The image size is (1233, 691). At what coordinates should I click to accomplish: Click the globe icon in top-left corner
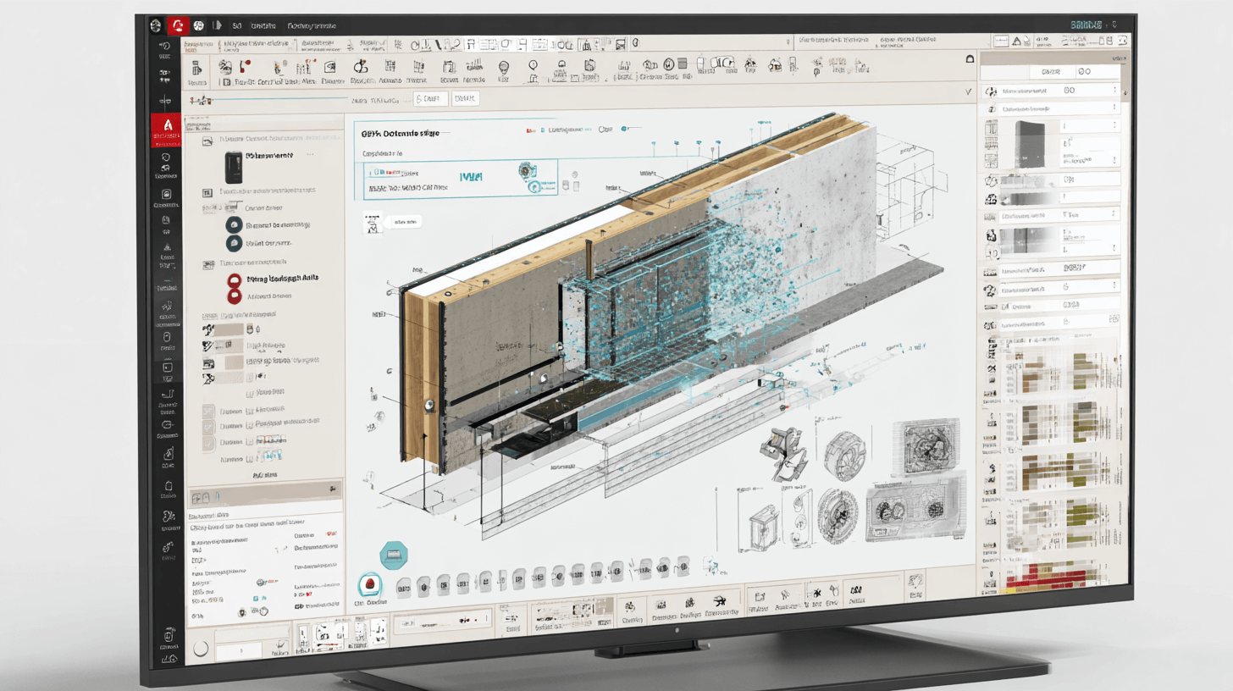point(156,26)
